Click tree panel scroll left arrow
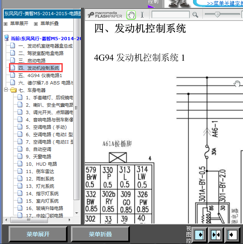Viewport: 243px width, 244px height. (x=6, y=220)
